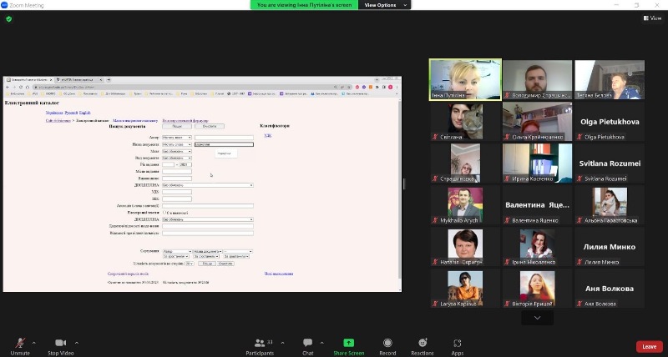Screen dimensions: 668x357
Task: Open the author match-type dropdown
Action: click(177, 138)
